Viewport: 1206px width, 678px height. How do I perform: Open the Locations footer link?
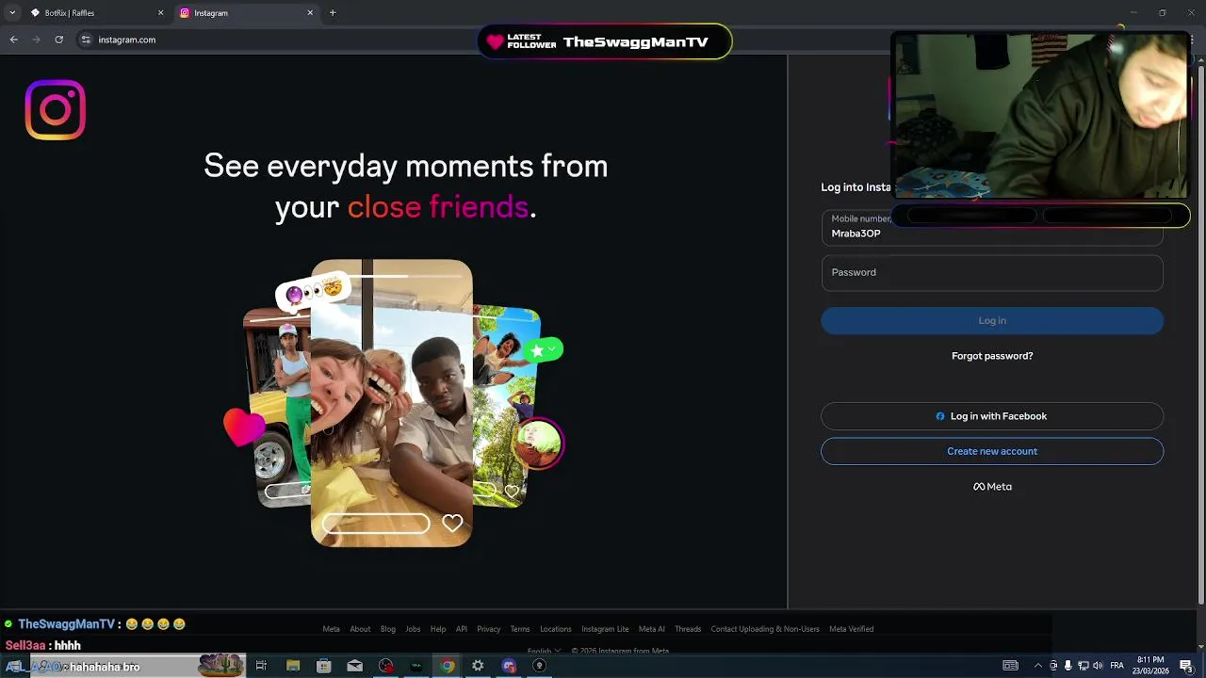click(556, 629)
